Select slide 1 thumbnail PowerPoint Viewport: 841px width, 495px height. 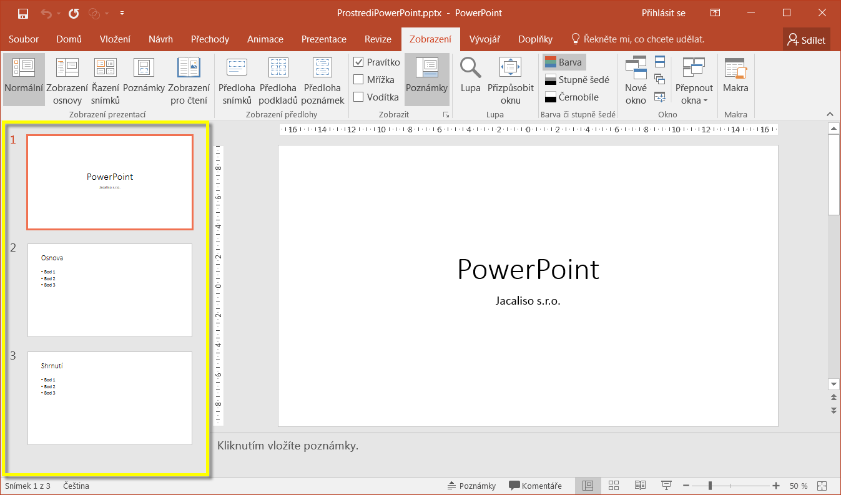coord(110,182)
